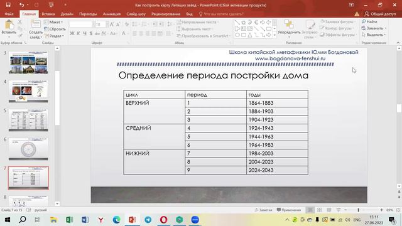
Task: Open Эффекты фигуры shape effects
Action: click(339, 35)
